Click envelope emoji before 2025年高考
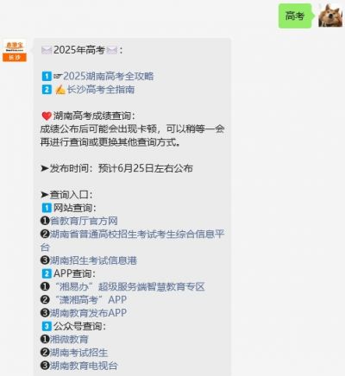Image resolution: width=345 pixels, height=376 pixels. point(47,50)
